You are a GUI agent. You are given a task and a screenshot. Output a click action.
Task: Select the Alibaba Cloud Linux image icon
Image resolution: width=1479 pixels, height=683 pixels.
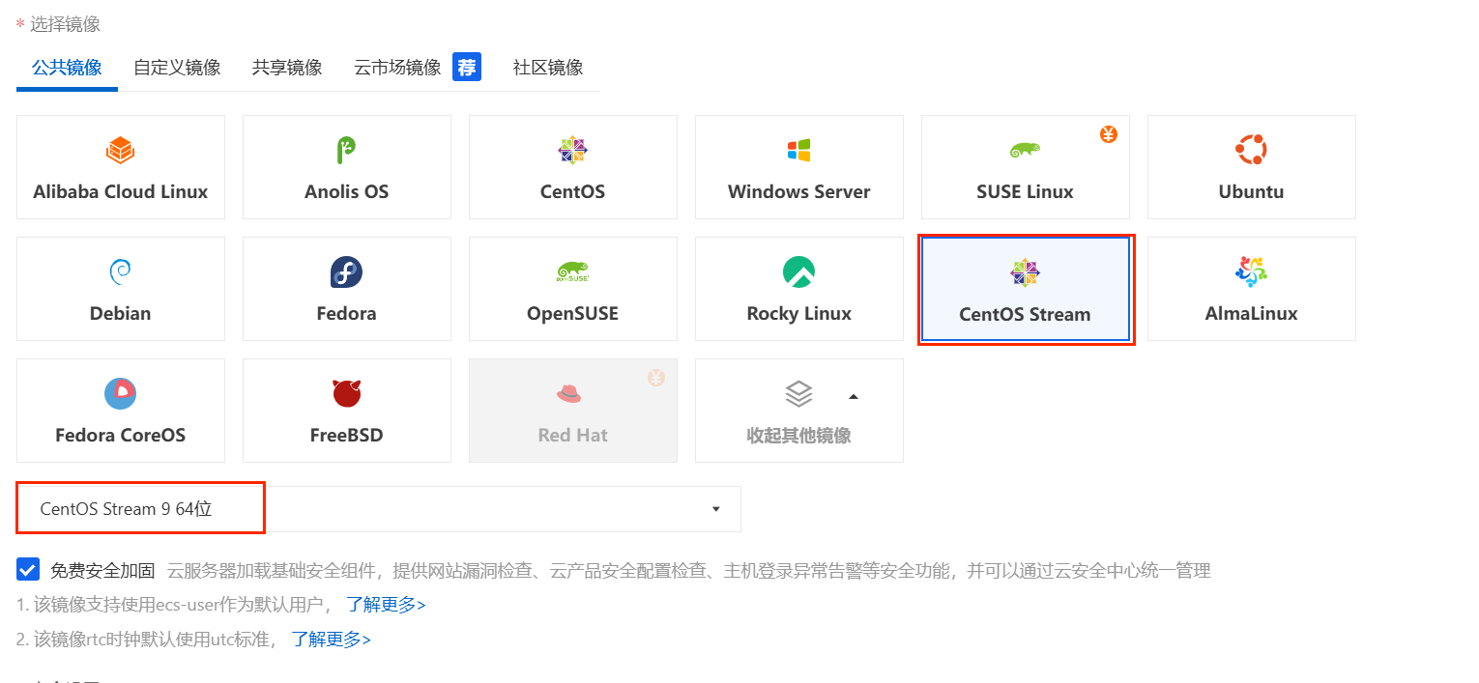[120, 150]
